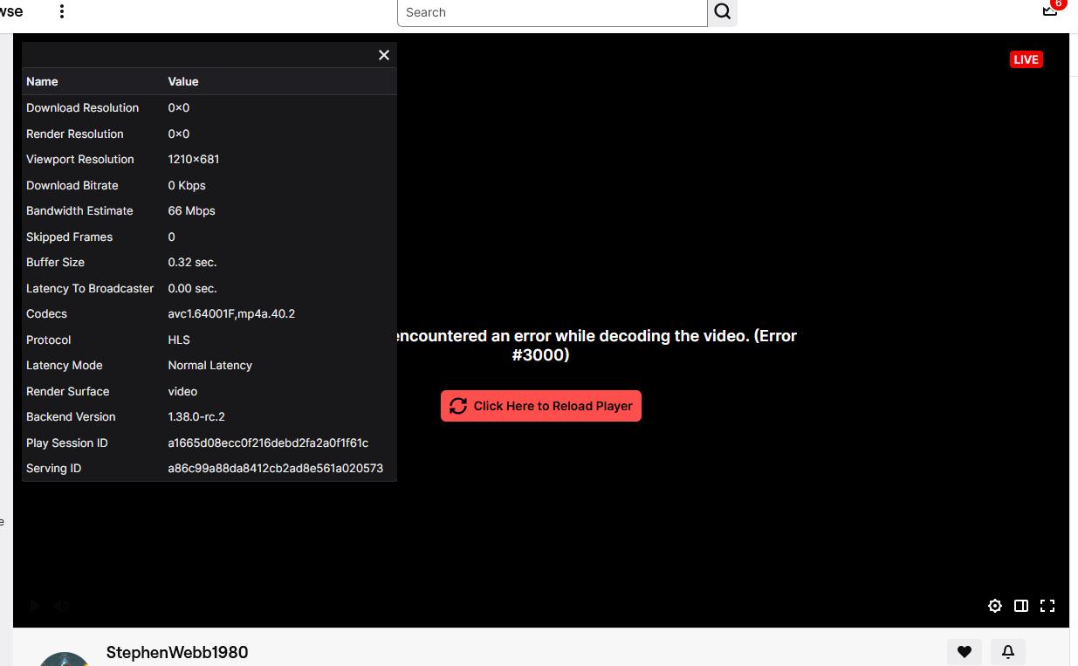Click the Protocol HLS value
1078x666 pixels.
point(179,340)
